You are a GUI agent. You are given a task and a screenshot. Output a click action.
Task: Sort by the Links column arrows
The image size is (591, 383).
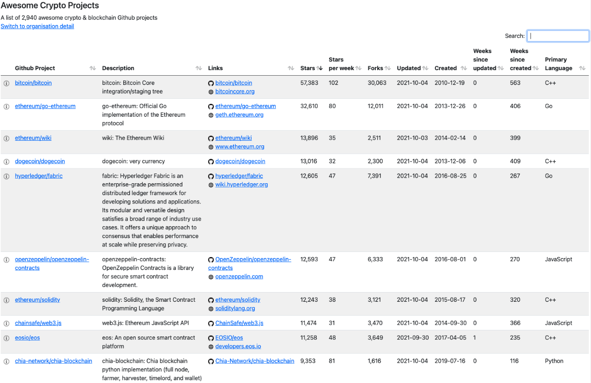pos(291,68)
